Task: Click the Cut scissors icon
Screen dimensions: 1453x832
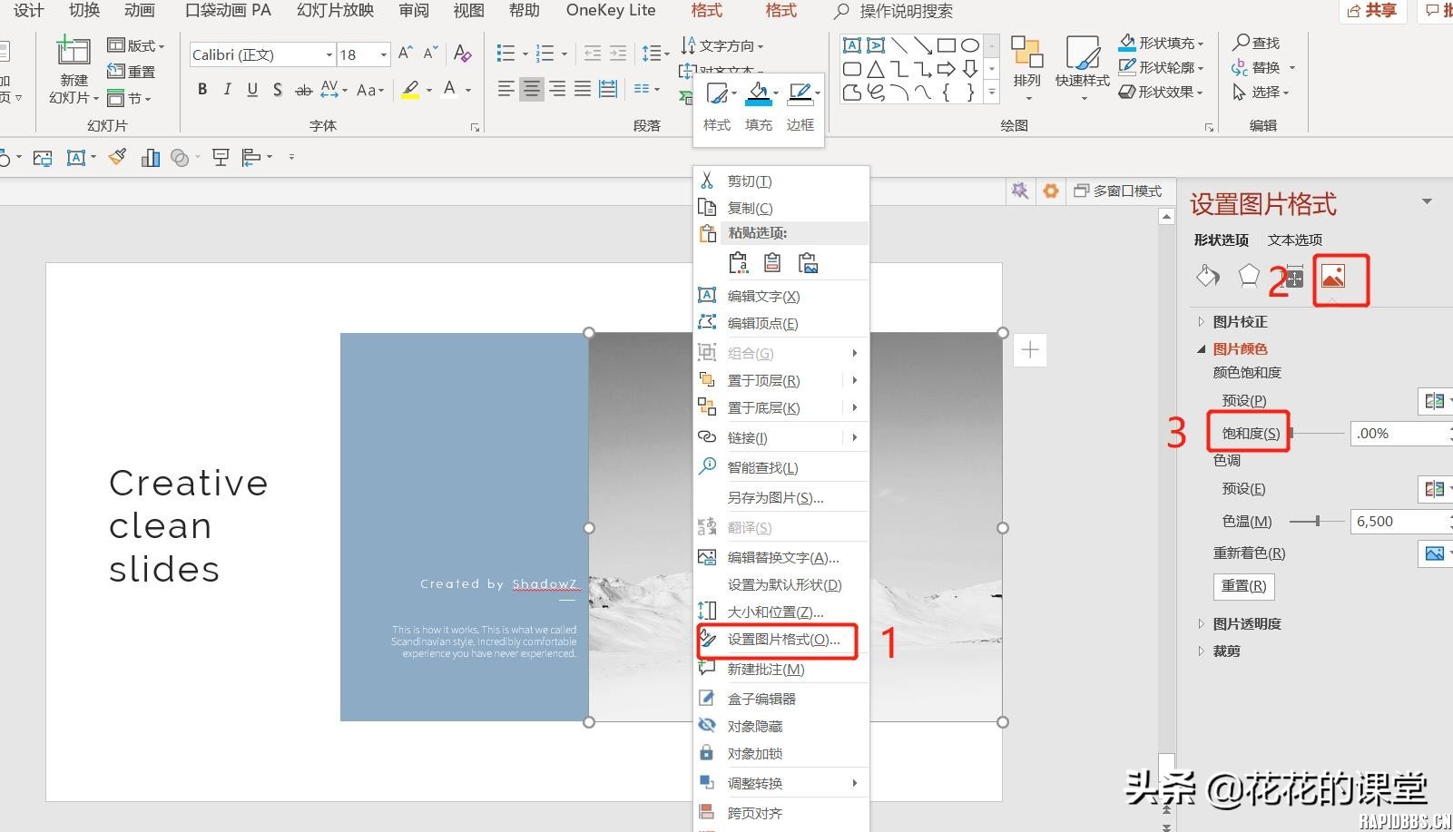Action: pos(707,181)
